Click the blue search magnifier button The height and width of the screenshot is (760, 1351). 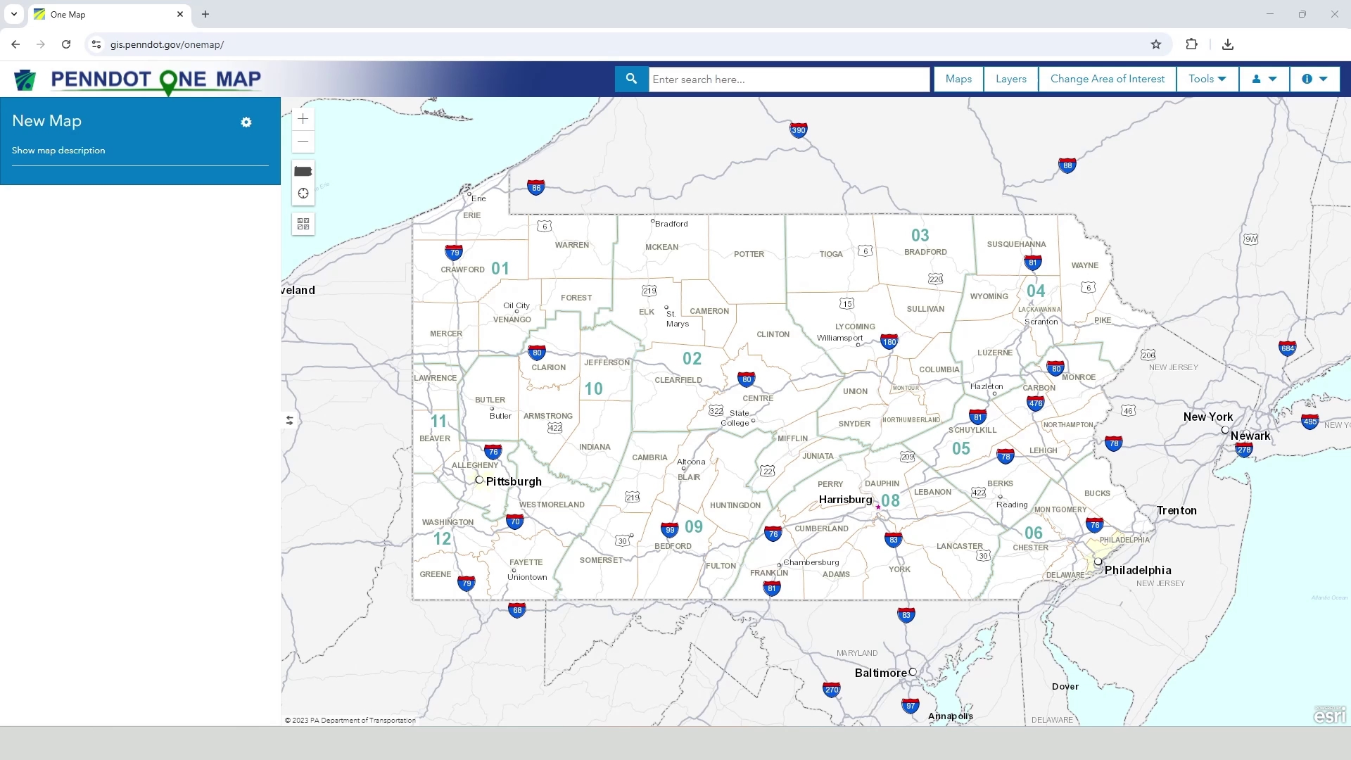tap(631, 79)
